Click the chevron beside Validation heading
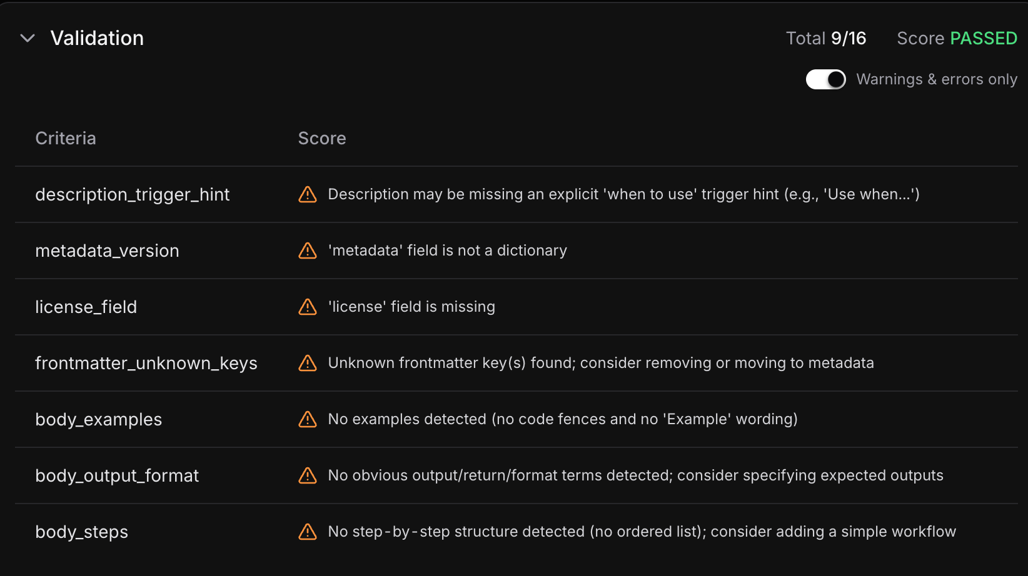The height and width of the screenshot is (576, 1028). point(27,38)
